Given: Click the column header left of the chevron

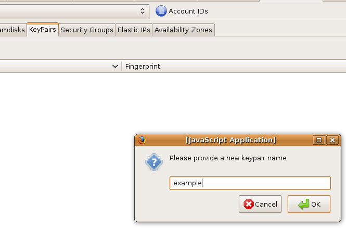Looking at the screenshot, I should tap(52, 67).
